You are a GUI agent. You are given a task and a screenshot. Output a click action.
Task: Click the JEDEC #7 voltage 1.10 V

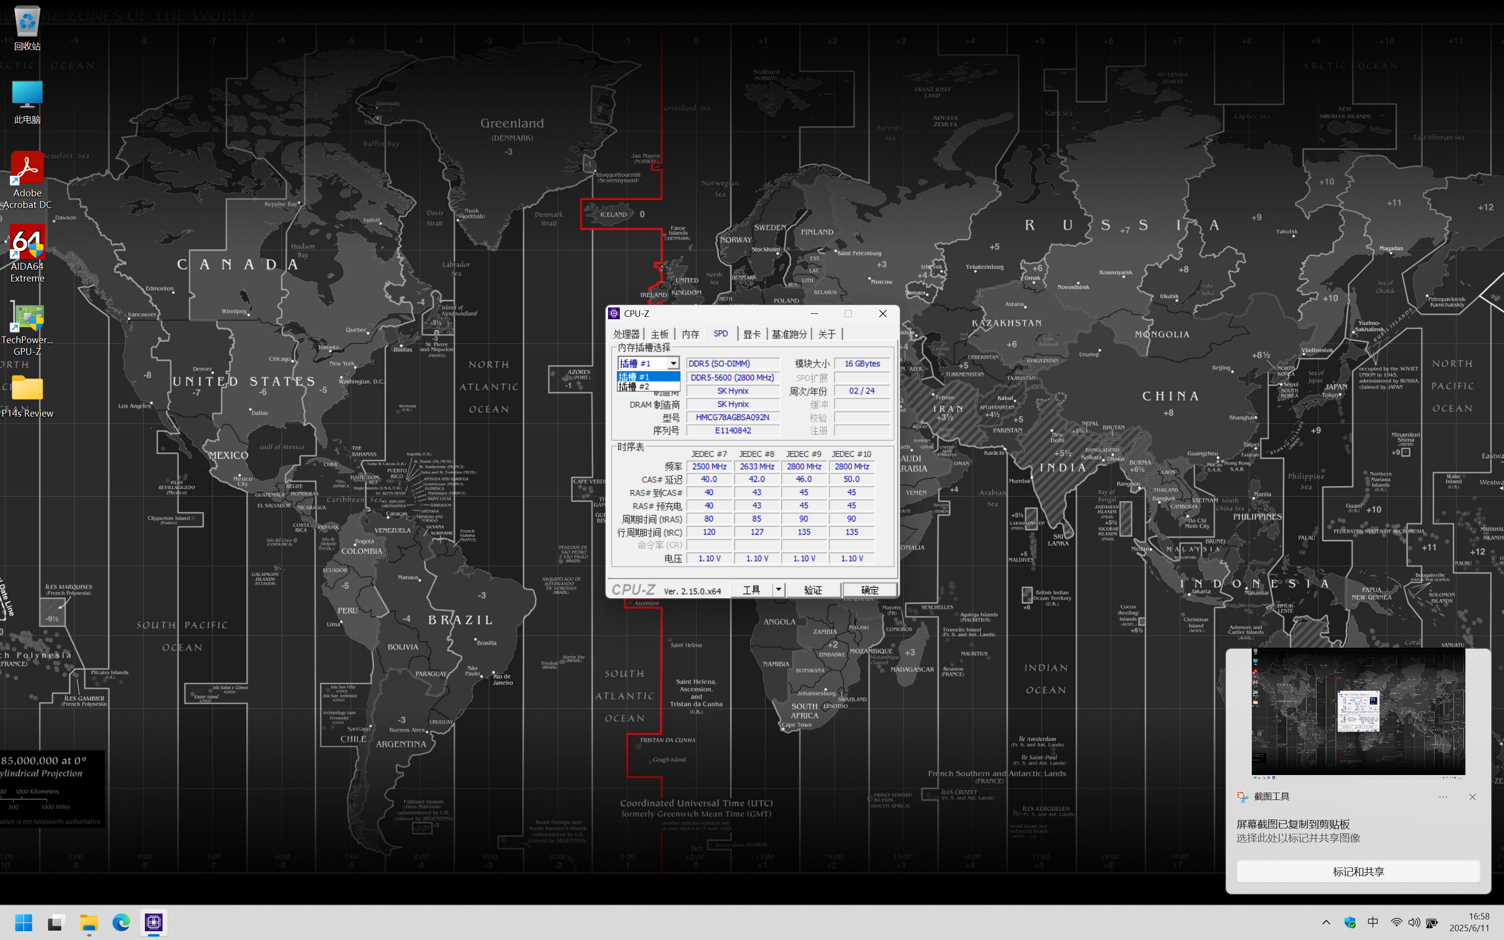tap(709, 558)
